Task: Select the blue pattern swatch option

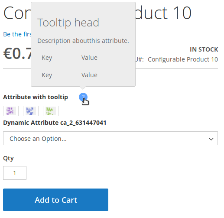Action: [31, 111]
